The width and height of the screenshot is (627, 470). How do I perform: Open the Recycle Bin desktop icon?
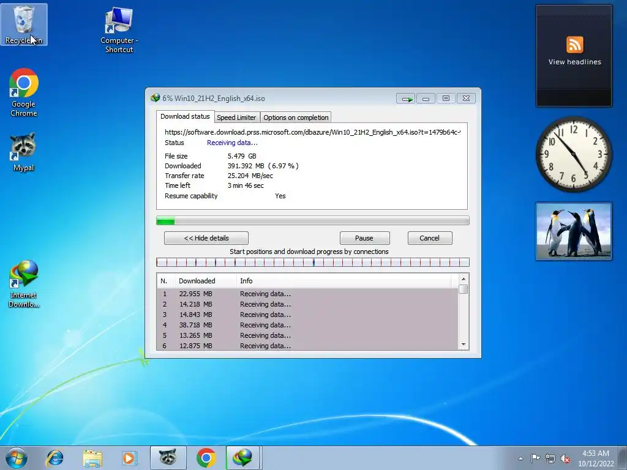[x=24, y=24]
